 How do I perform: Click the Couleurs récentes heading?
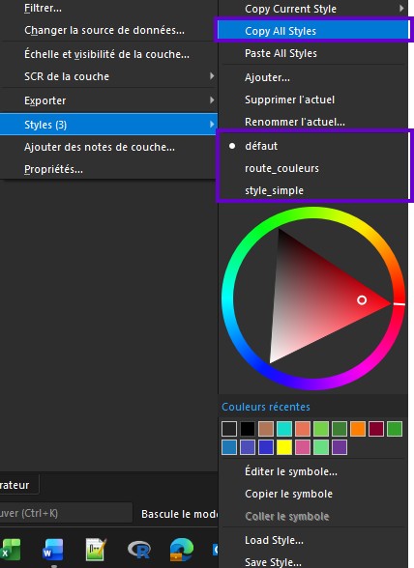(x=266, y=407)
